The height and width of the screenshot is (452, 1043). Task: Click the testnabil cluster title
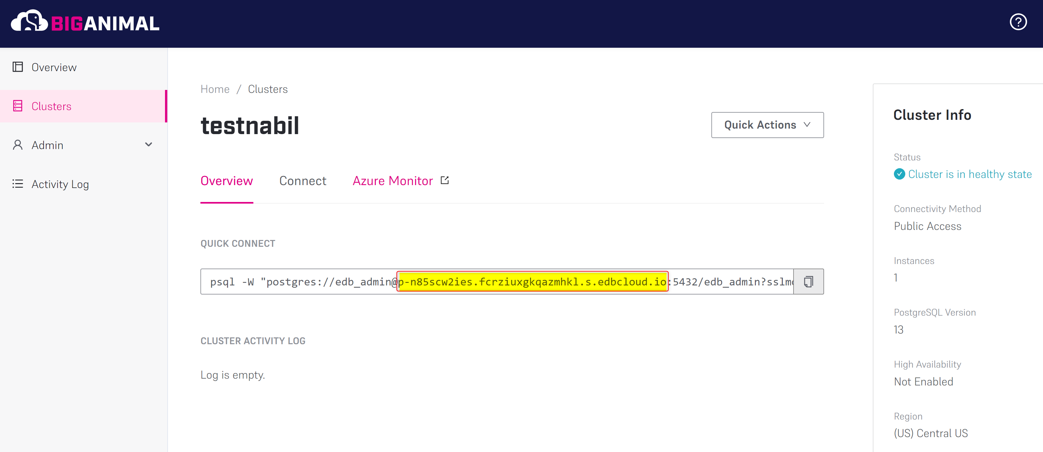click(x=250, y=125)
